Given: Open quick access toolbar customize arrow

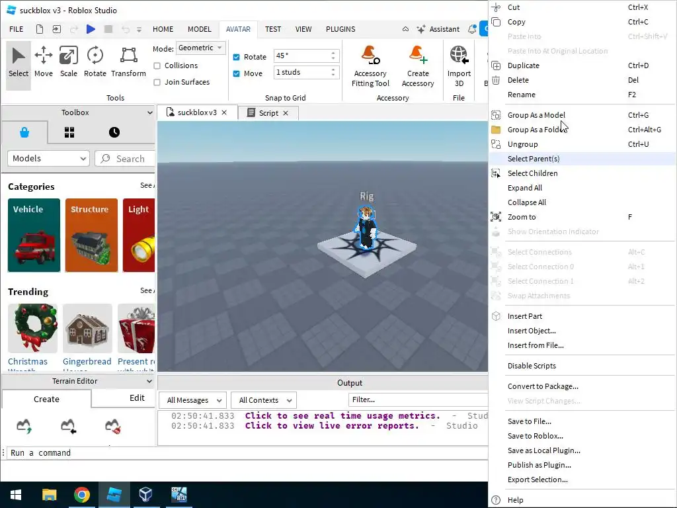Looking at the screenshot, I should (139, 29).
